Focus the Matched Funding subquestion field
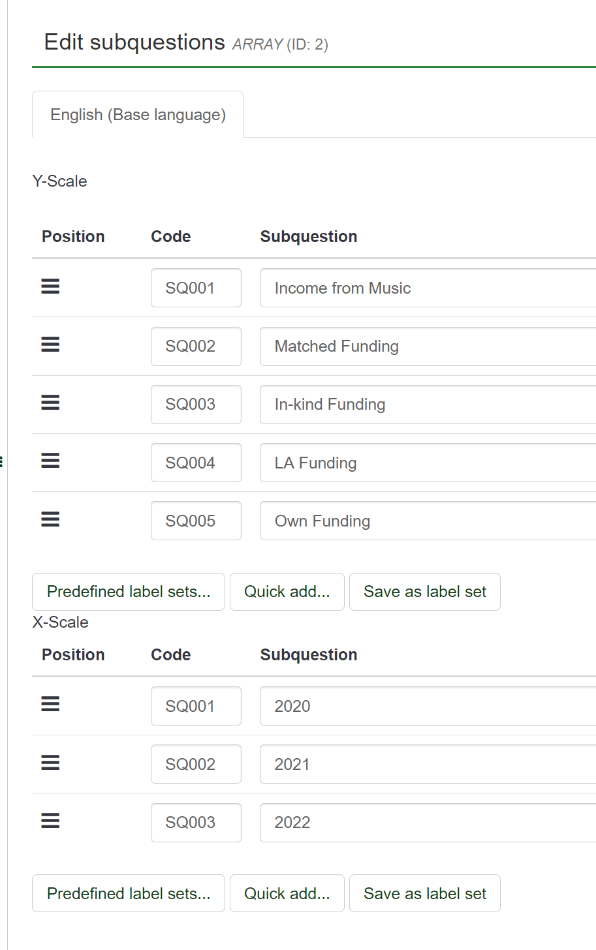 428,346
